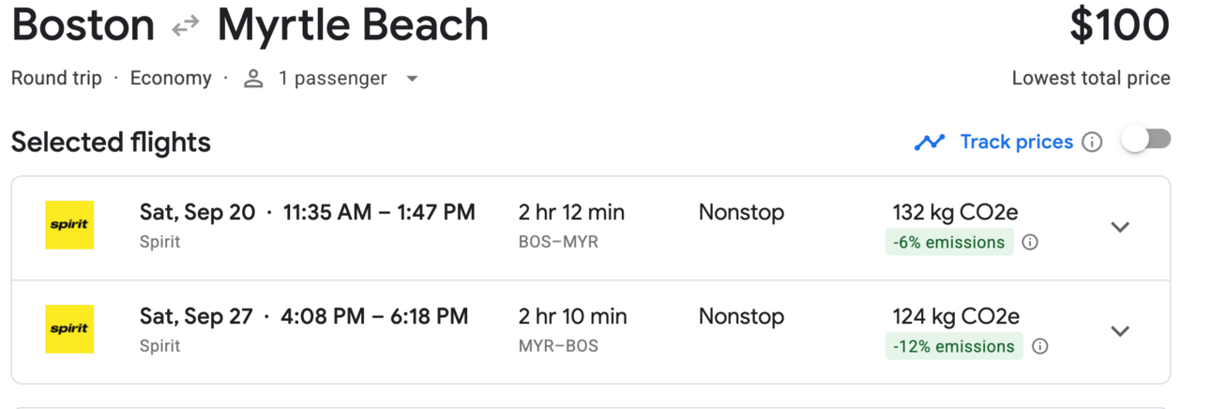This screenshot has height=409, width=1212.
Task: Click the Spirit logo for Sep 20 flight
Action: 69,225
